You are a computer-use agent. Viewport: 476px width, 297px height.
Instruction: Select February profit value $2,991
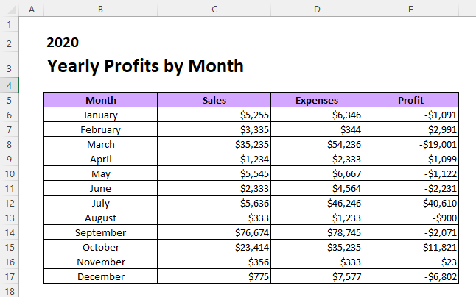click(410, 129)
